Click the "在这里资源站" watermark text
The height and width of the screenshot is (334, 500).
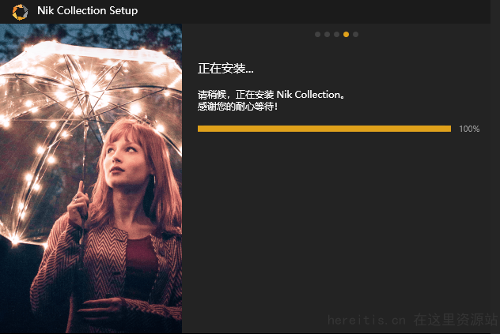[x=456, y=320]
